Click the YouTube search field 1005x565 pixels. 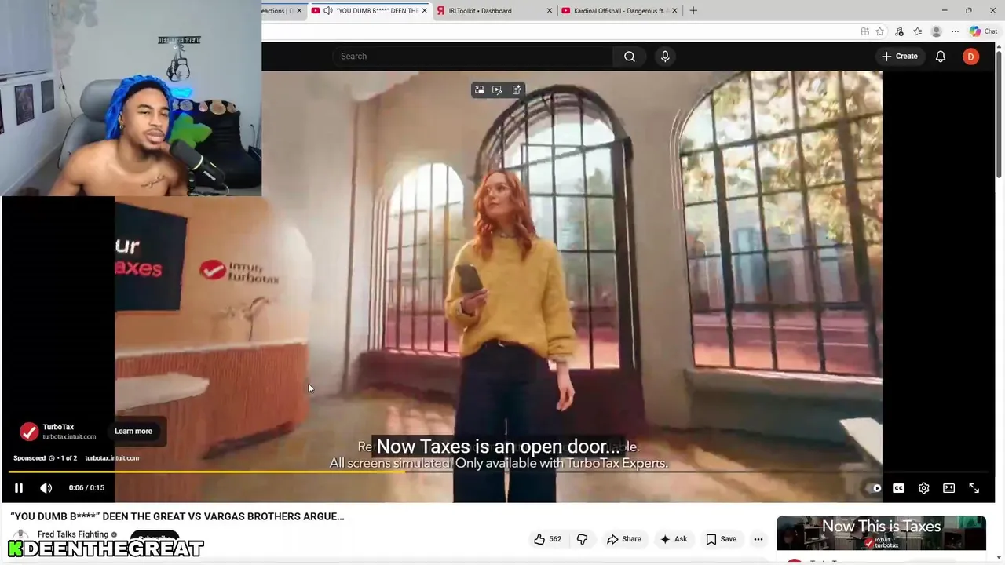tap(473, 56)
